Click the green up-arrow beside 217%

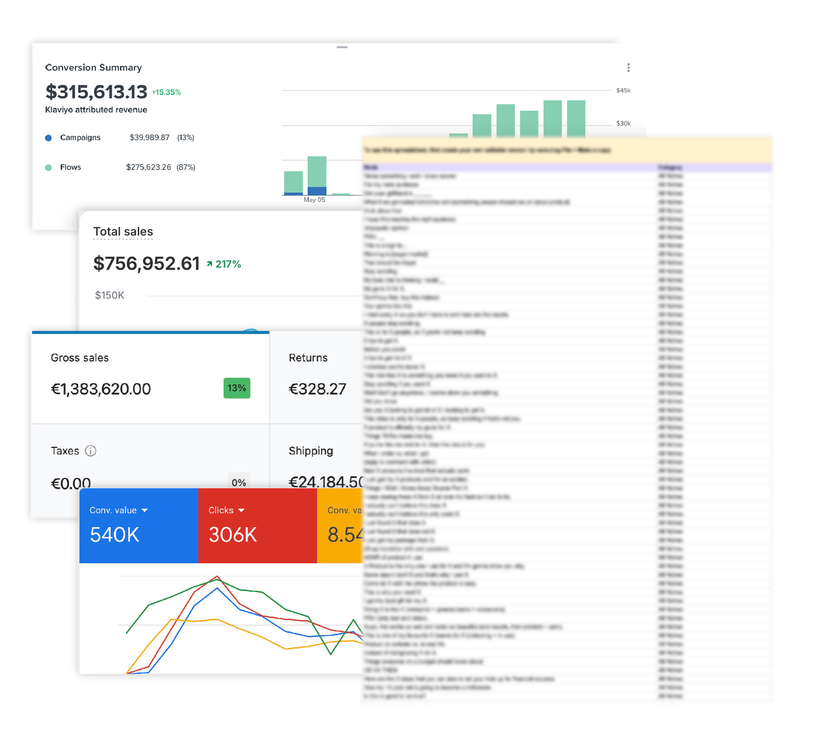[x=209, y=264]
